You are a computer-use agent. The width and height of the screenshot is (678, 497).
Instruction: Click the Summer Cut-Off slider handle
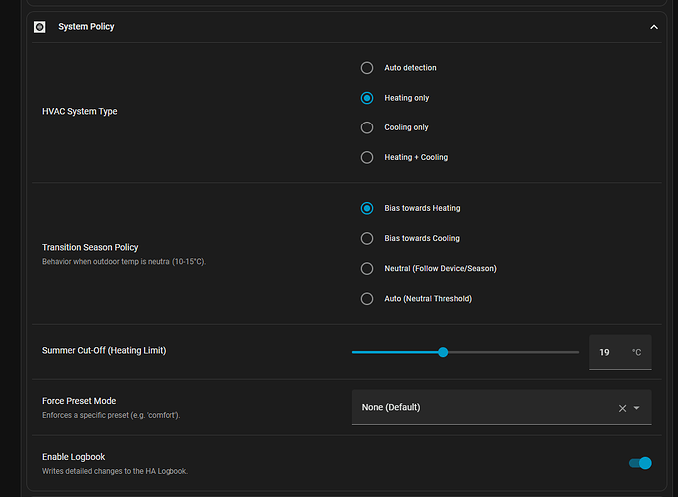[443, 352]
